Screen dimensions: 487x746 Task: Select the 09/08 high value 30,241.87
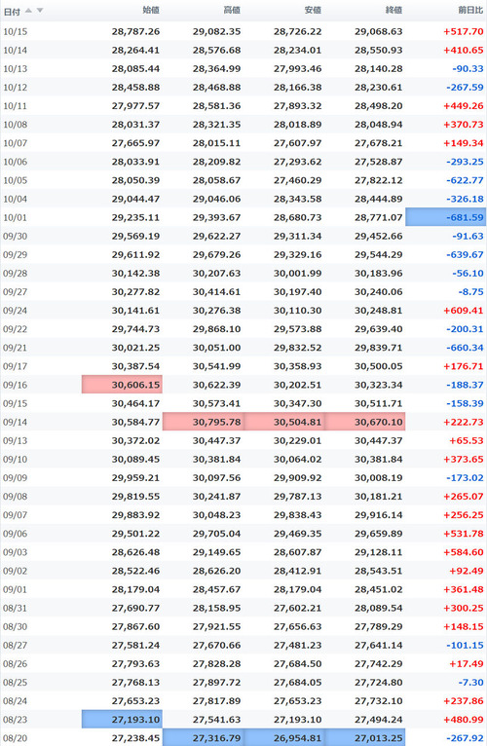pos(216,497)
